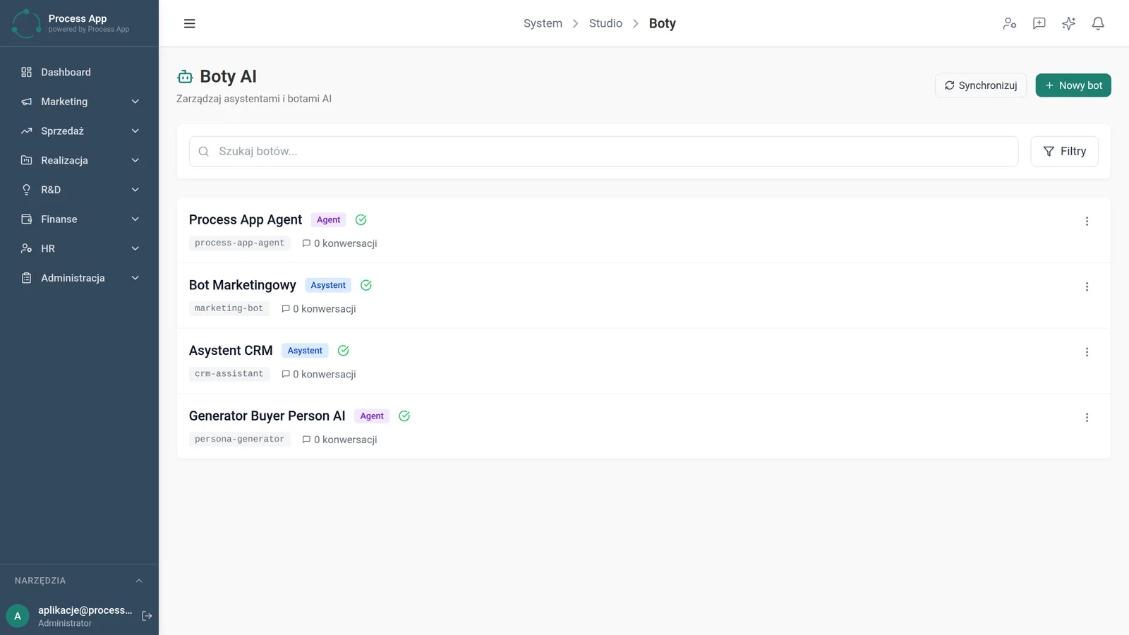
Task: Collapse the Narzędzia section chevron
Action: point(139,581)
